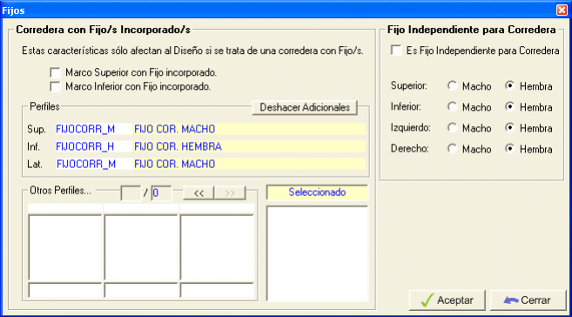Select Hembra for Inferior
The image size is (572, 317).
point(509,107)
